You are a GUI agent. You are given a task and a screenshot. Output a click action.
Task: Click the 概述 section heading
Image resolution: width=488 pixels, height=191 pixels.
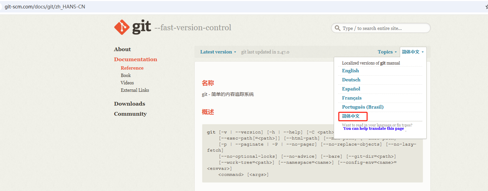pyautogui.click(x=208, y=112)
